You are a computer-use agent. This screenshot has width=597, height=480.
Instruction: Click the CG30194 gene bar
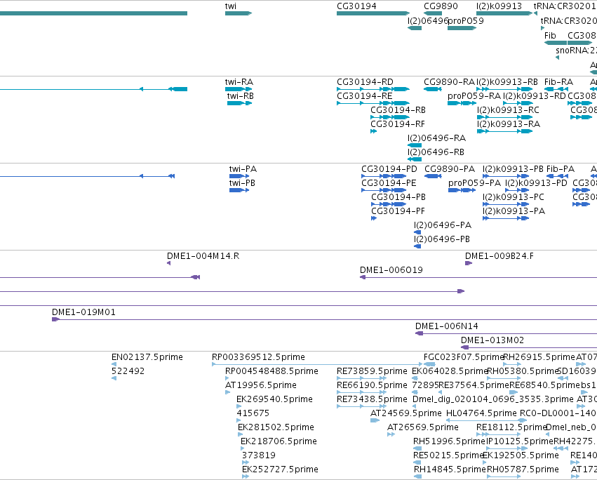(373, 13)
